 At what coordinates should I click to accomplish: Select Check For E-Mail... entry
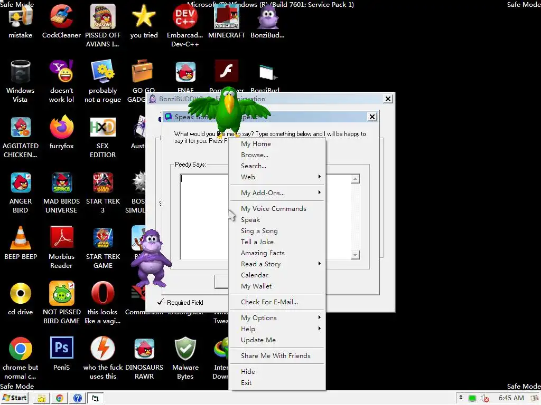[278, 302]
